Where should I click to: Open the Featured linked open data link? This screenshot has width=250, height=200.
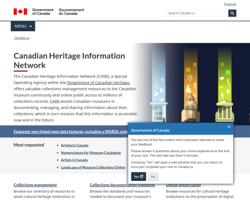coord(71,132)
